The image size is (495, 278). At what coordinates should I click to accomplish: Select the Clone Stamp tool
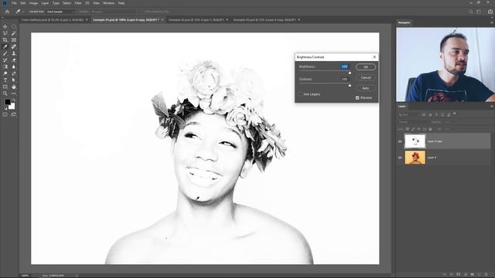[14, 53]
